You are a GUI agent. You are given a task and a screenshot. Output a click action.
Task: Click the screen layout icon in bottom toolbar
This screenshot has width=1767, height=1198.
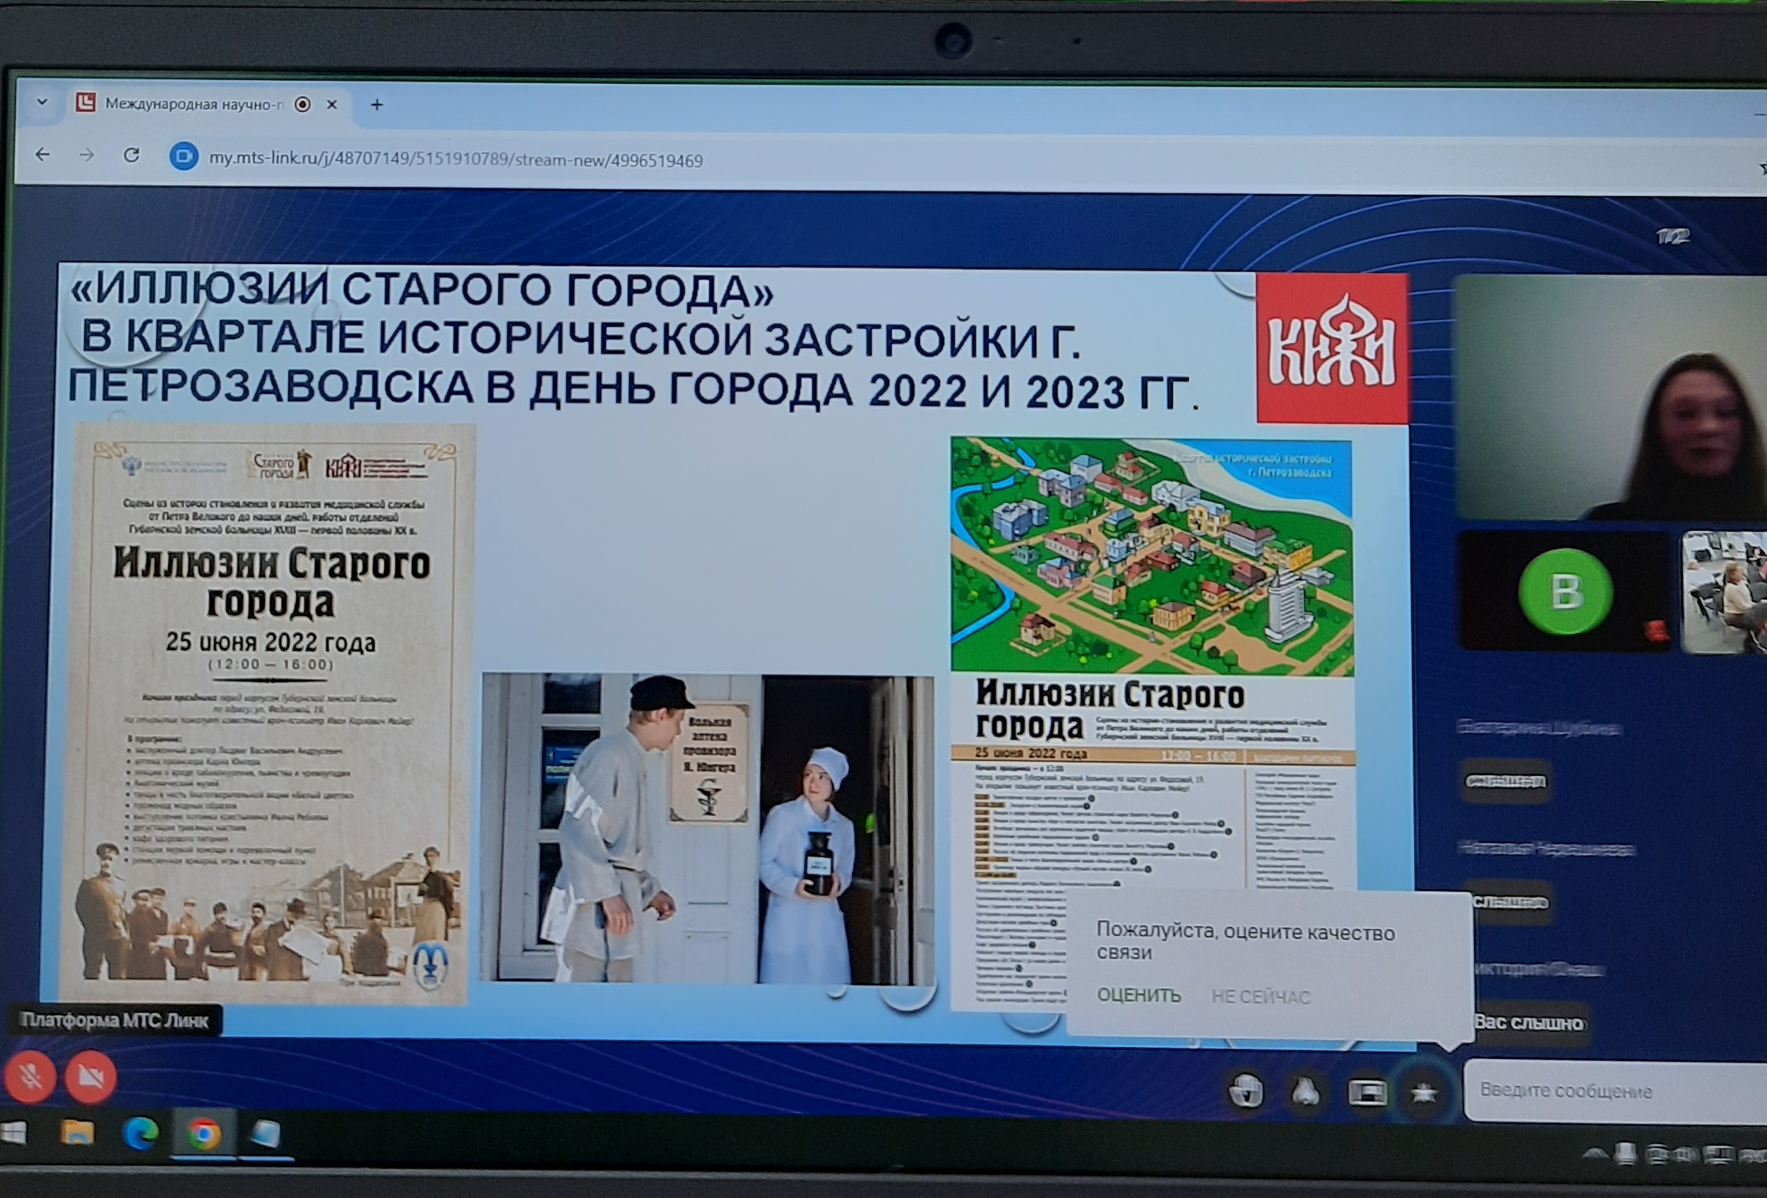[x=1367, y=1093]
